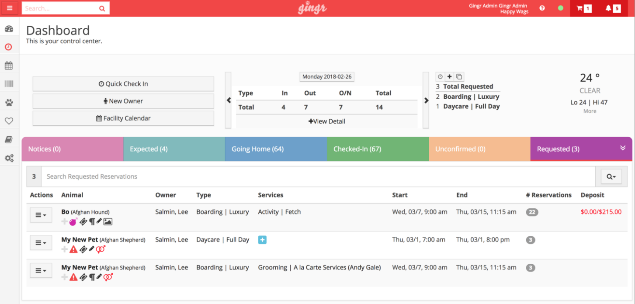Open the notifications bell icon
The image size is (635, 304).
coord(608,8)
